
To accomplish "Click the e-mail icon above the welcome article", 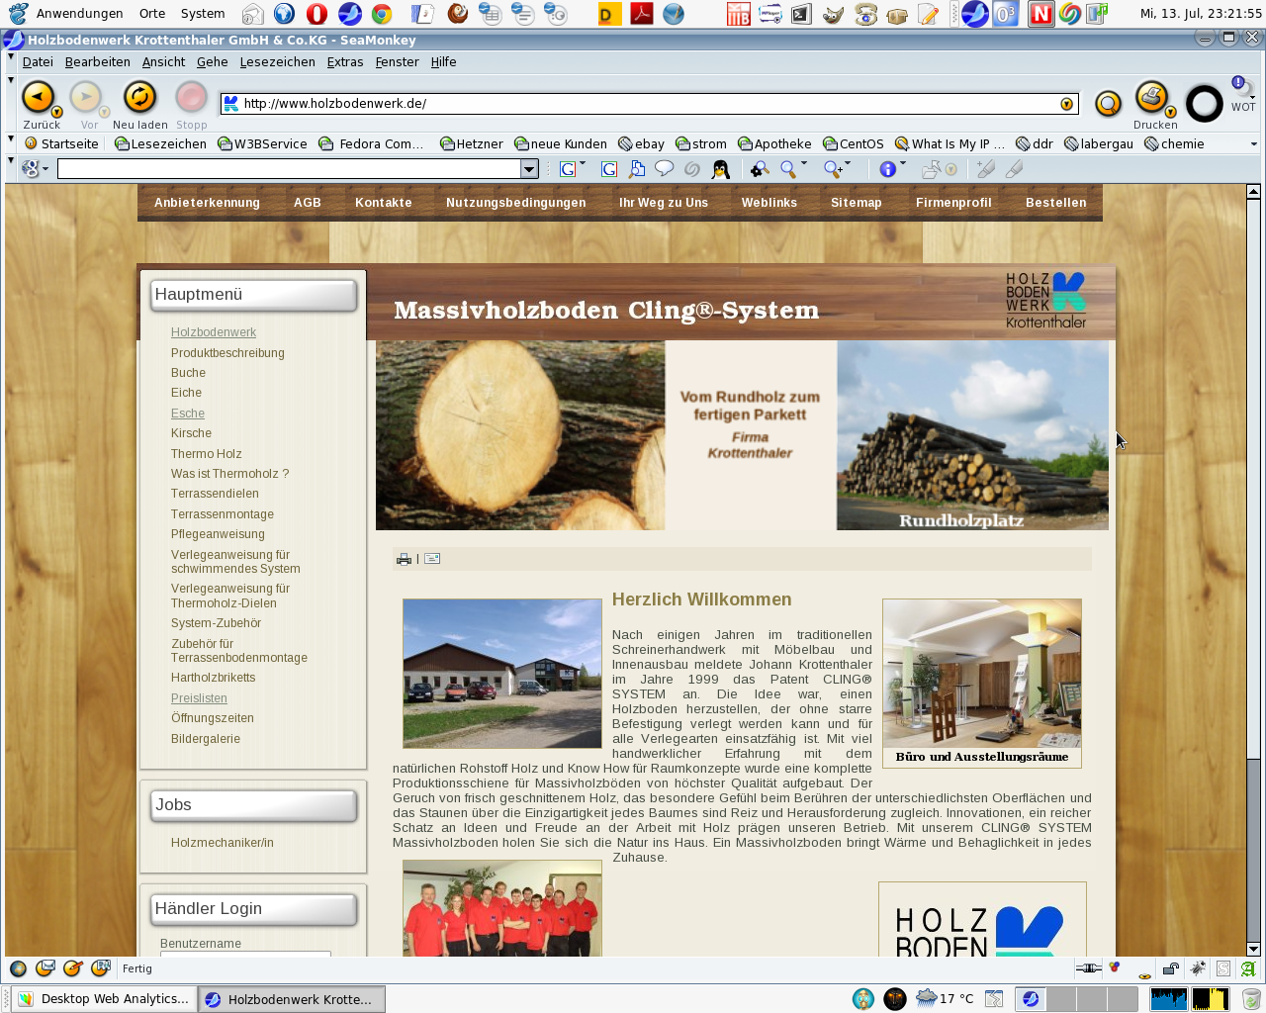I will pos(432,559).
